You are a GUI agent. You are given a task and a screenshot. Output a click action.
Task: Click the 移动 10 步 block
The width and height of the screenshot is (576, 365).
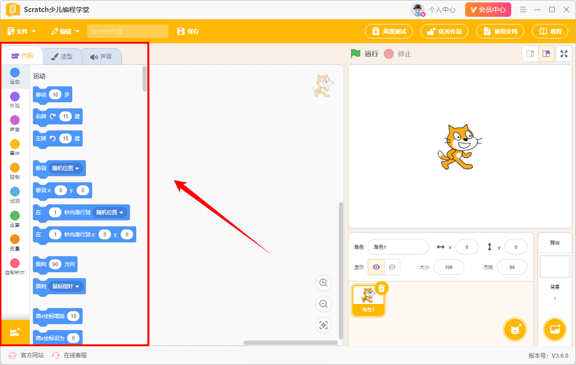[x=52, y=95]
